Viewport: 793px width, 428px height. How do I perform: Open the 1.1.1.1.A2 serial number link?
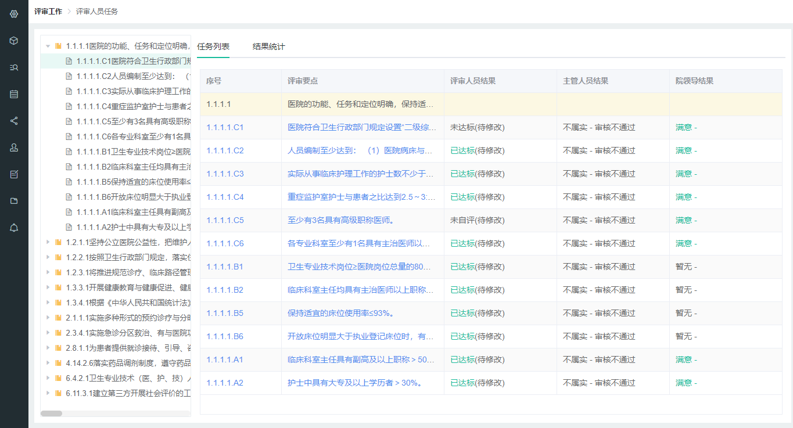(225, 383)
